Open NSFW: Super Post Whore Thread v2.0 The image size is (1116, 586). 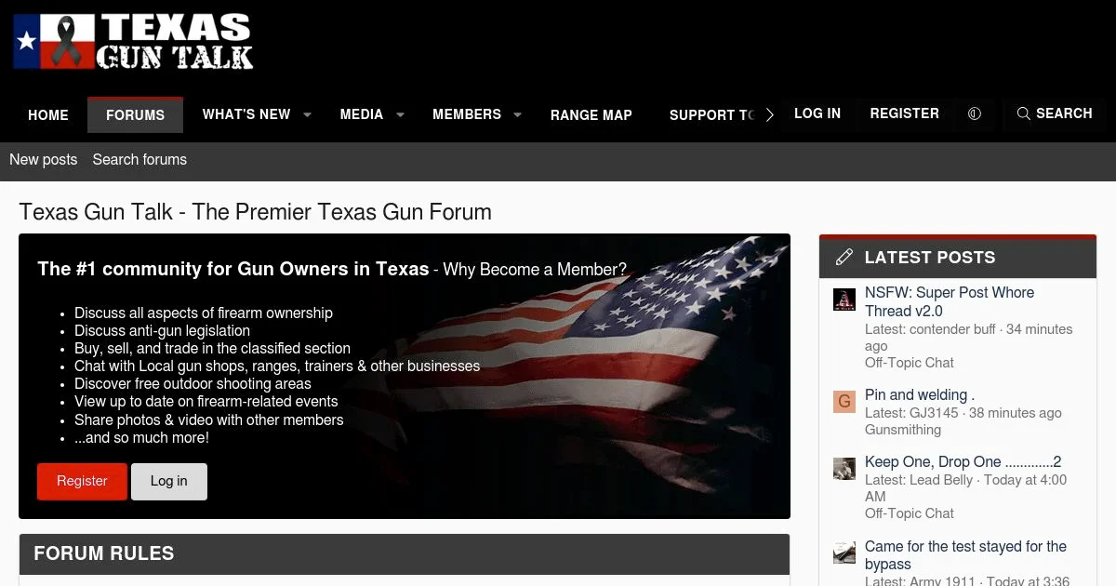click(950, 301)
